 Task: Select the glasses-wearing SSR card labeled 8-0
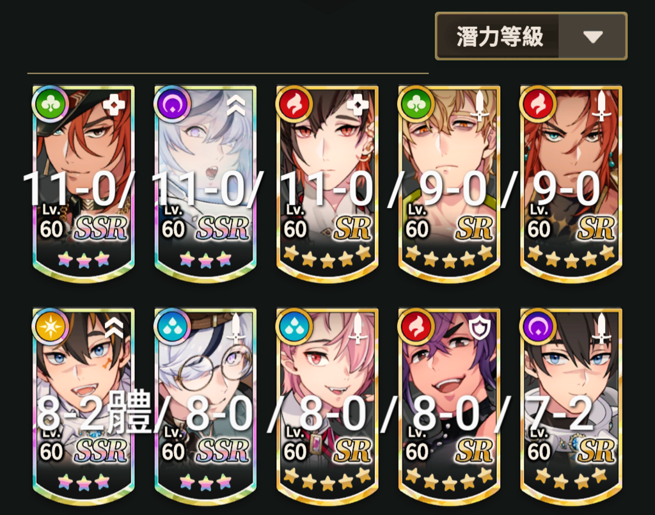pos(205,406)
